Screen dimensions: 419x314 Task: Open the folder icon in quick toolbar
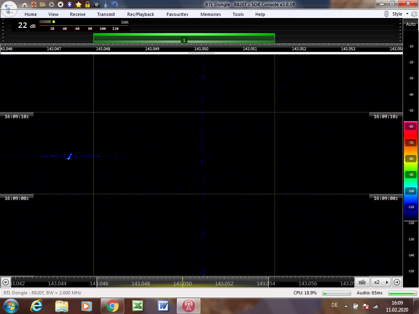(42, 4)
